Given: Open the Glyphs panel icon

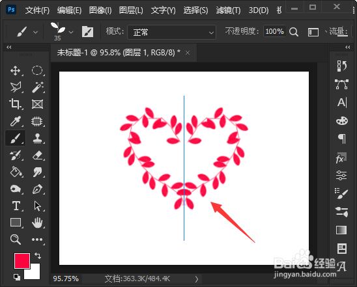Looking at the screenshot, I should click(x=342, y=267).
